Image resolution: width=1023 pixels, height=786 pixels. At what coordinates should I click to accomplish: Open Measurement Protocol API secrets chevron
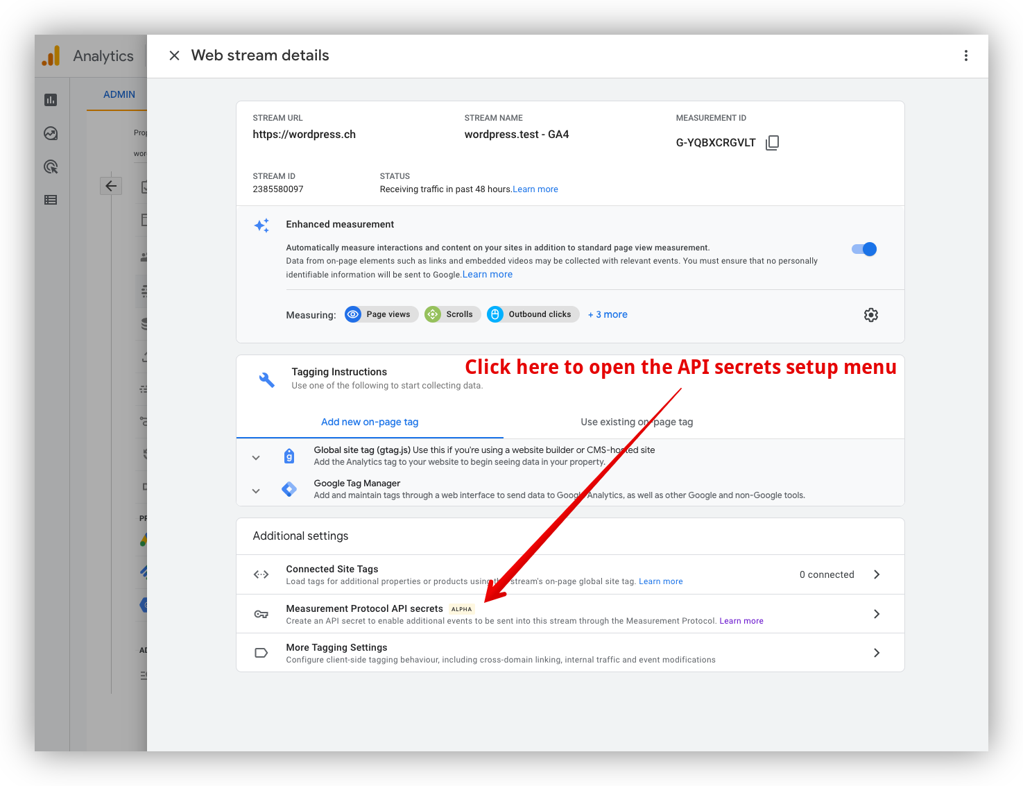[x=877, y=614]
